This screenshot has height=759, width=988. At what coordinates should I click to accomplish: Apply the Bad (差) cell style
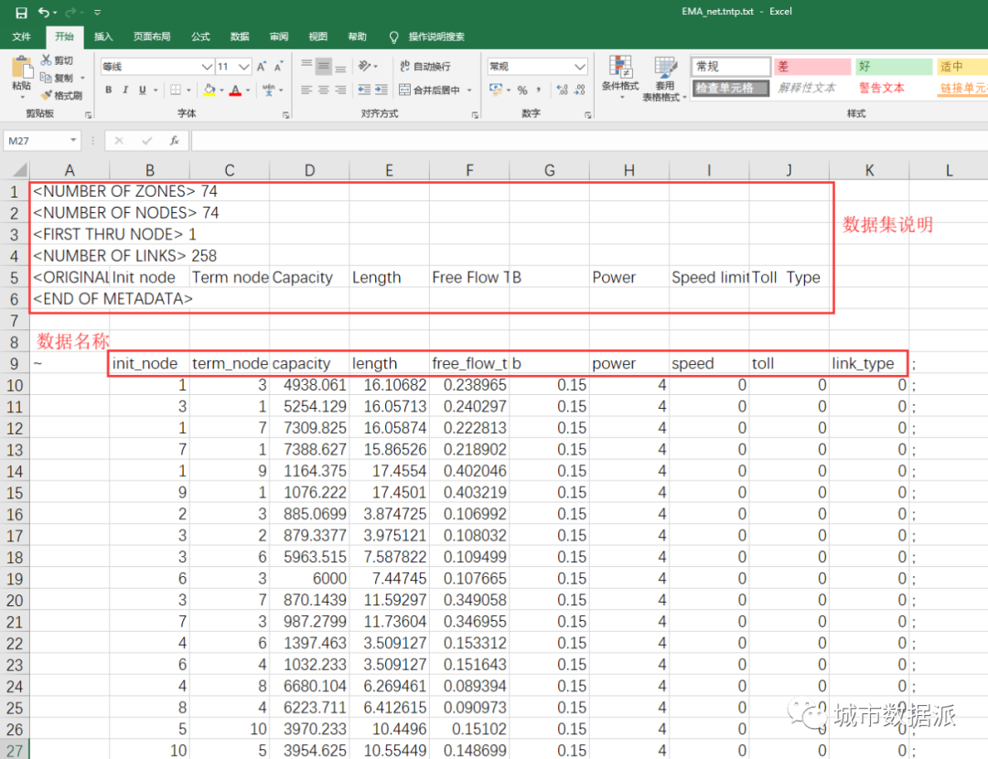pyautogui.click(x=812, y=67)
